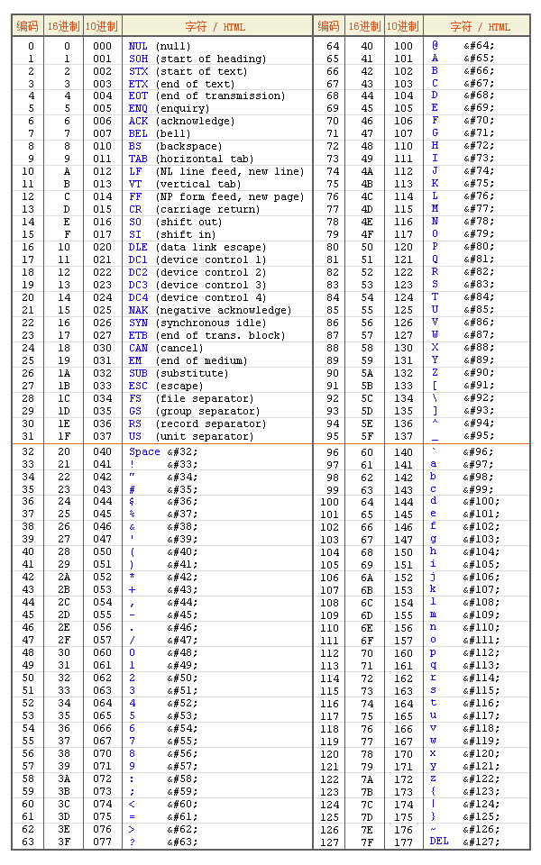Click the blue SYN abbreviation
Image resolution: width=541 pixels, height=865 pixels.
click(x=138, y=323)
